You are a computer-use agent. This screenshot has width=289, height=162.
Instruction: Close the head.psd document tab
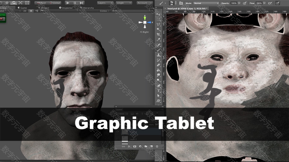click(165, 8)
